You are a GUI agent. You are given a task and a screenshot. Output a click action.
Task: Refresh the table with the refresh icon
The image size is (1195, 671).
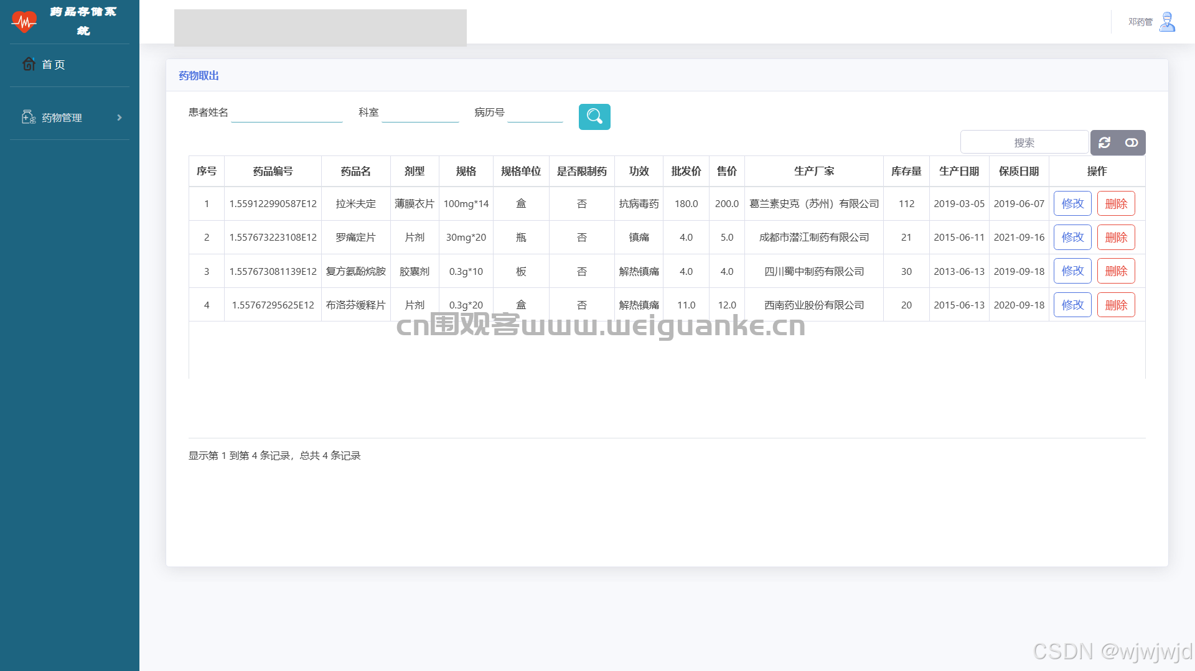1105,142
